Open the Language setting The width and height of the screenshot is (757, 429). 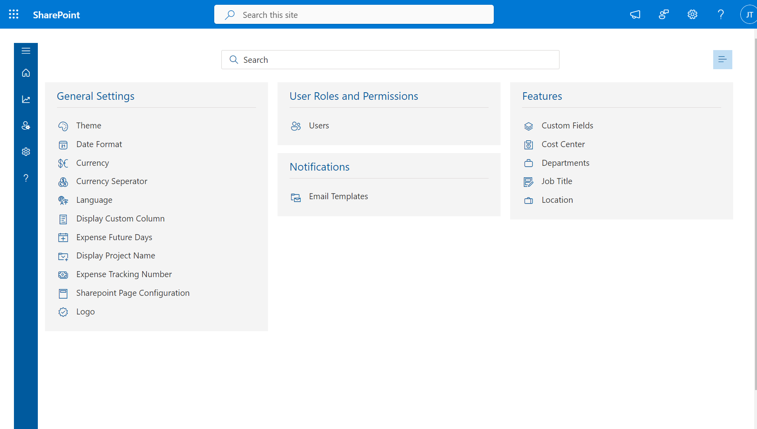click(94, 200)
